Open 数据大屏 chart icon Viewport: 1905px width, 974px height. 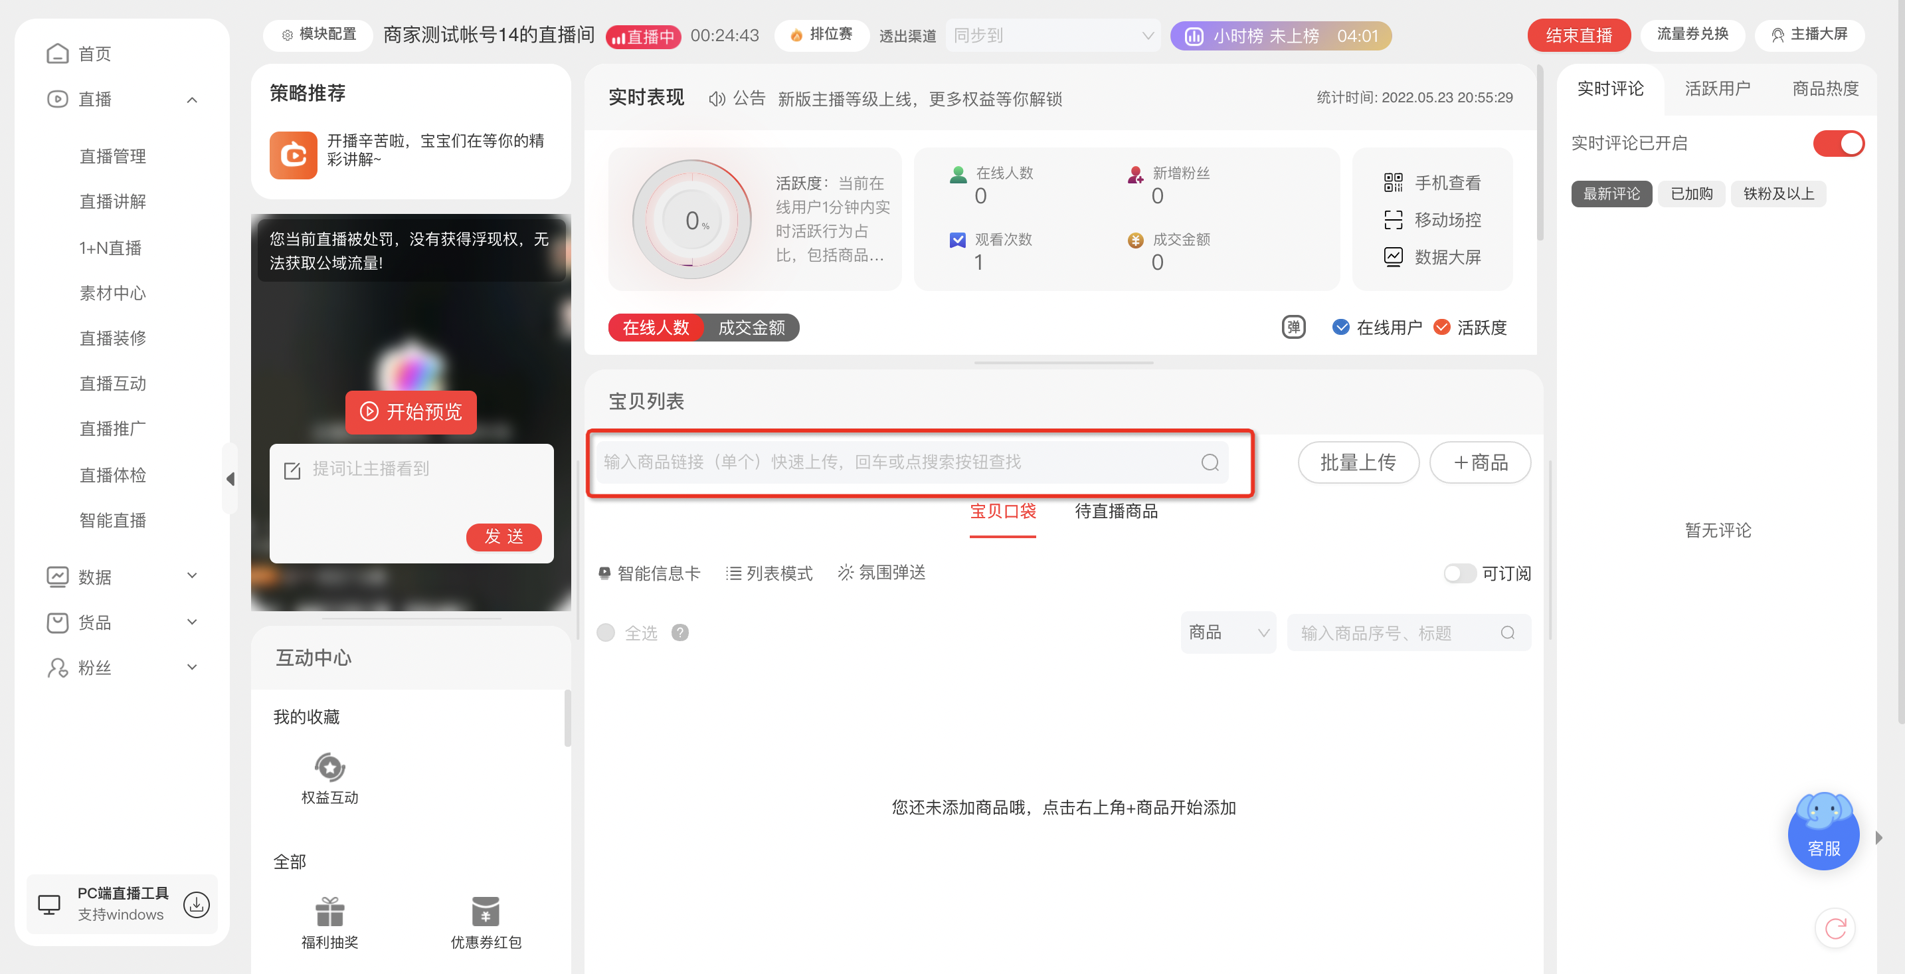pos(1392,256)
